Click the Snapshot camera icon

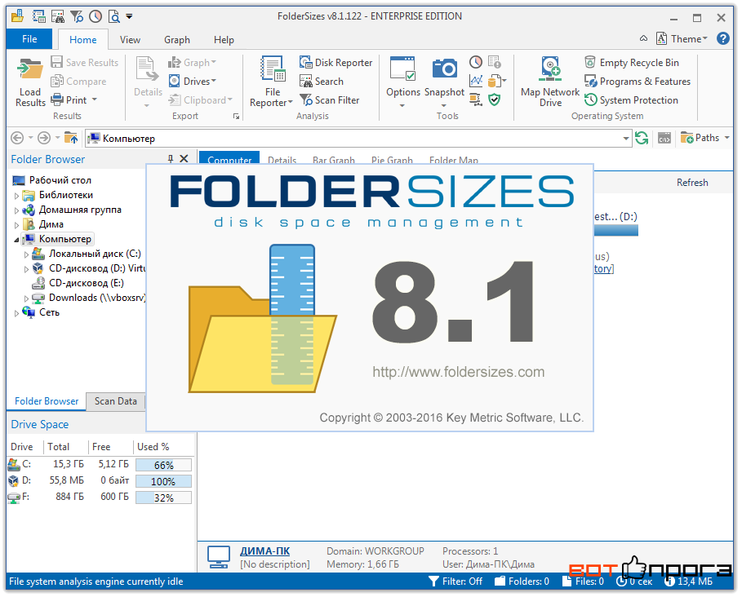point(444,69)
